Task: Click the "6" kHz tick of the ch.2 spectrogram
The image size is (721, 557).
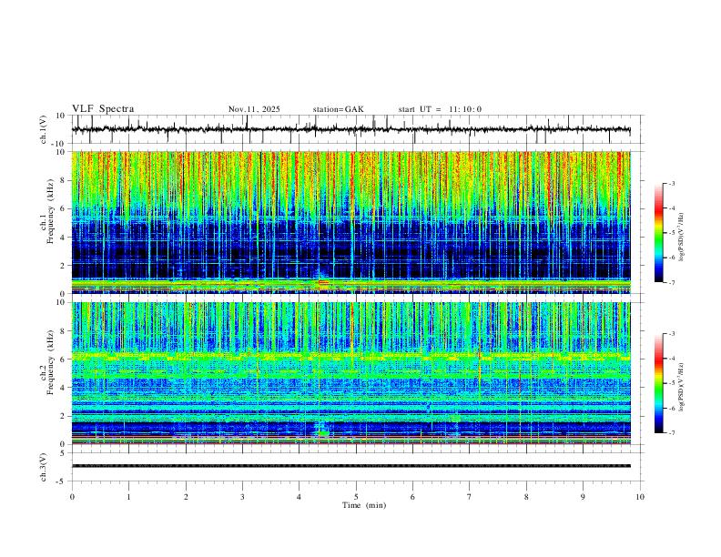Action: tap(63, 360)
